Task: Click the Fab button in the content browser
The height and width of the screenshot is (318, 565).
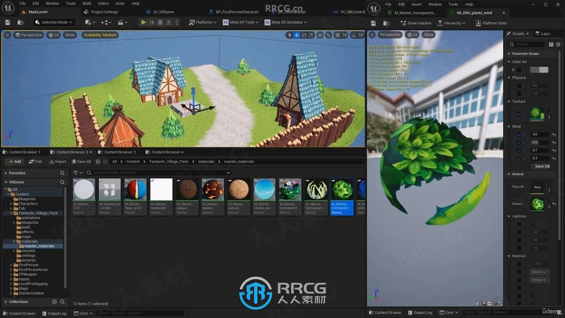Action: coord(35,162)
